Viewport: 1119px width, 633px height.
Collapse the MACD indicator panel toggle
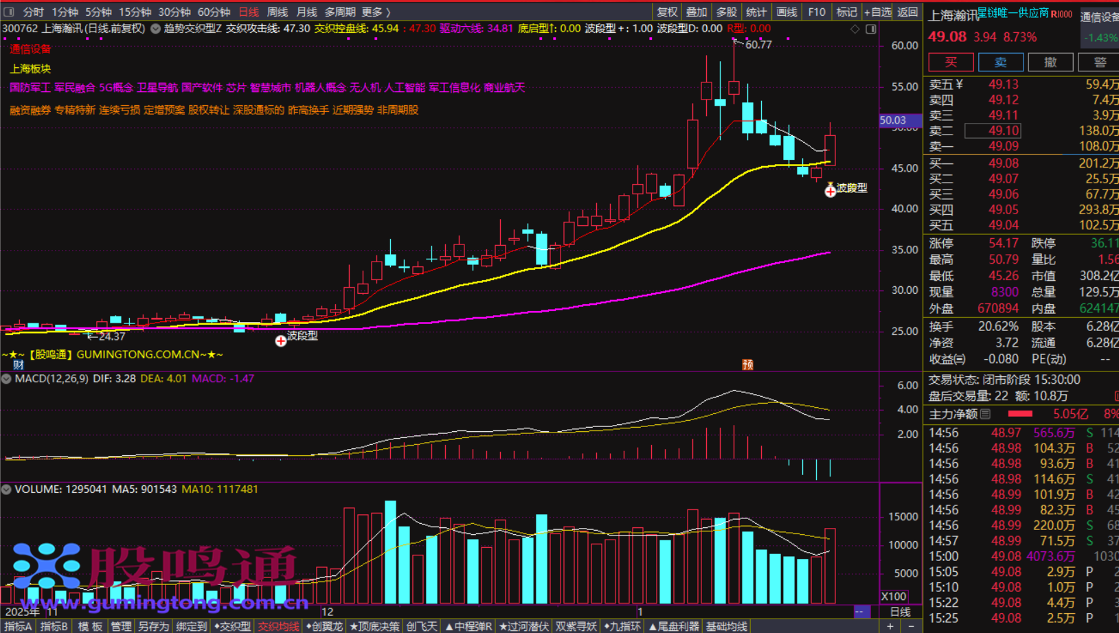pyautogui.click(x=6, y=378)
